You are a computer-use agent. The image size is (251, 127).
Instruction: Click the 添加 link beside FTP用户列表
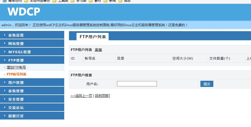click(x=98, y=50)
